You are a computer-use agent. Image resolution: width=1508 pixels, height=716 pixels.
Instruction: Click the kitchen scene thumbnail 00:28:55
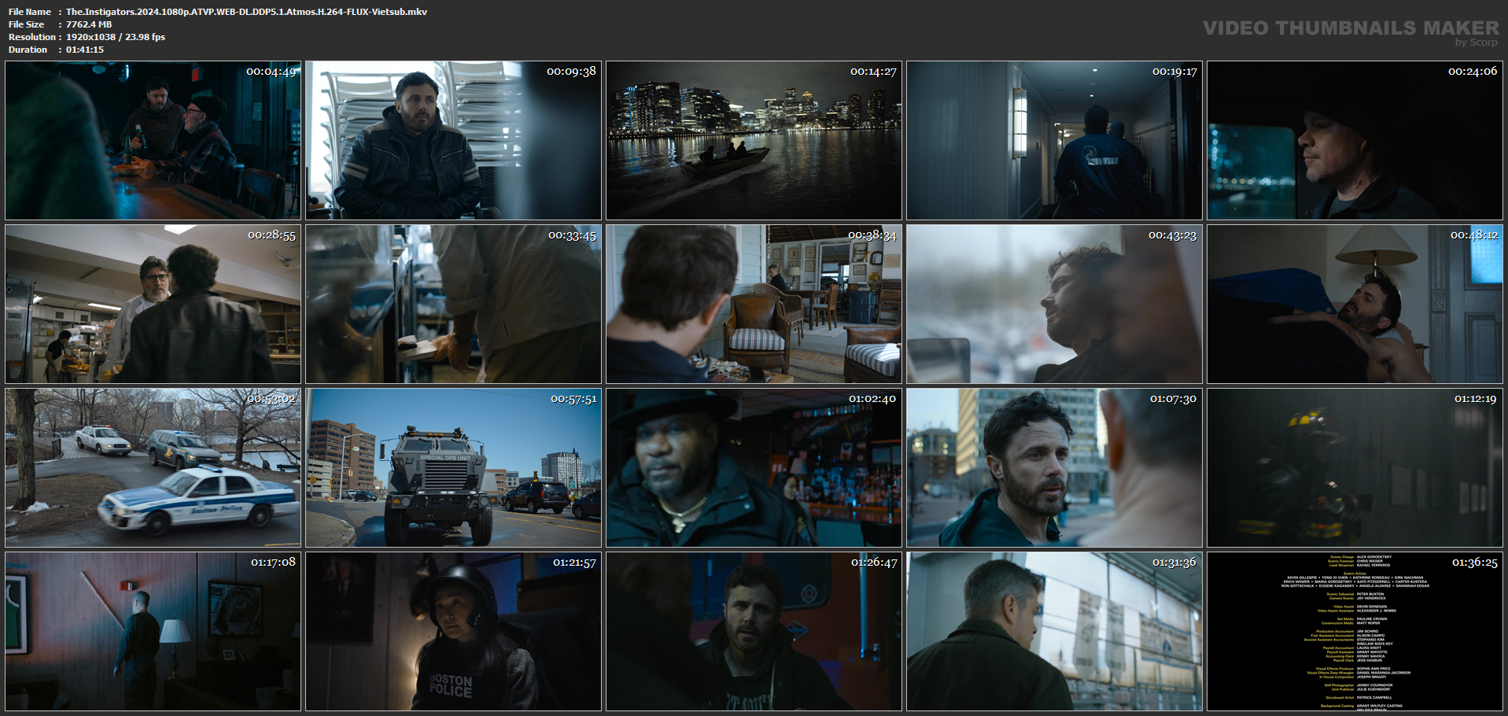click(153, 304)
